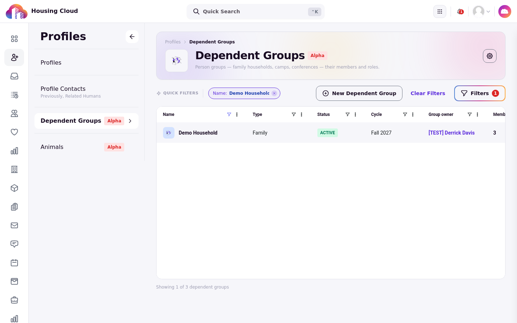Remove the Name: Demo Household filter chip
The width and height of the screenshot is (517, 323).
274,93
